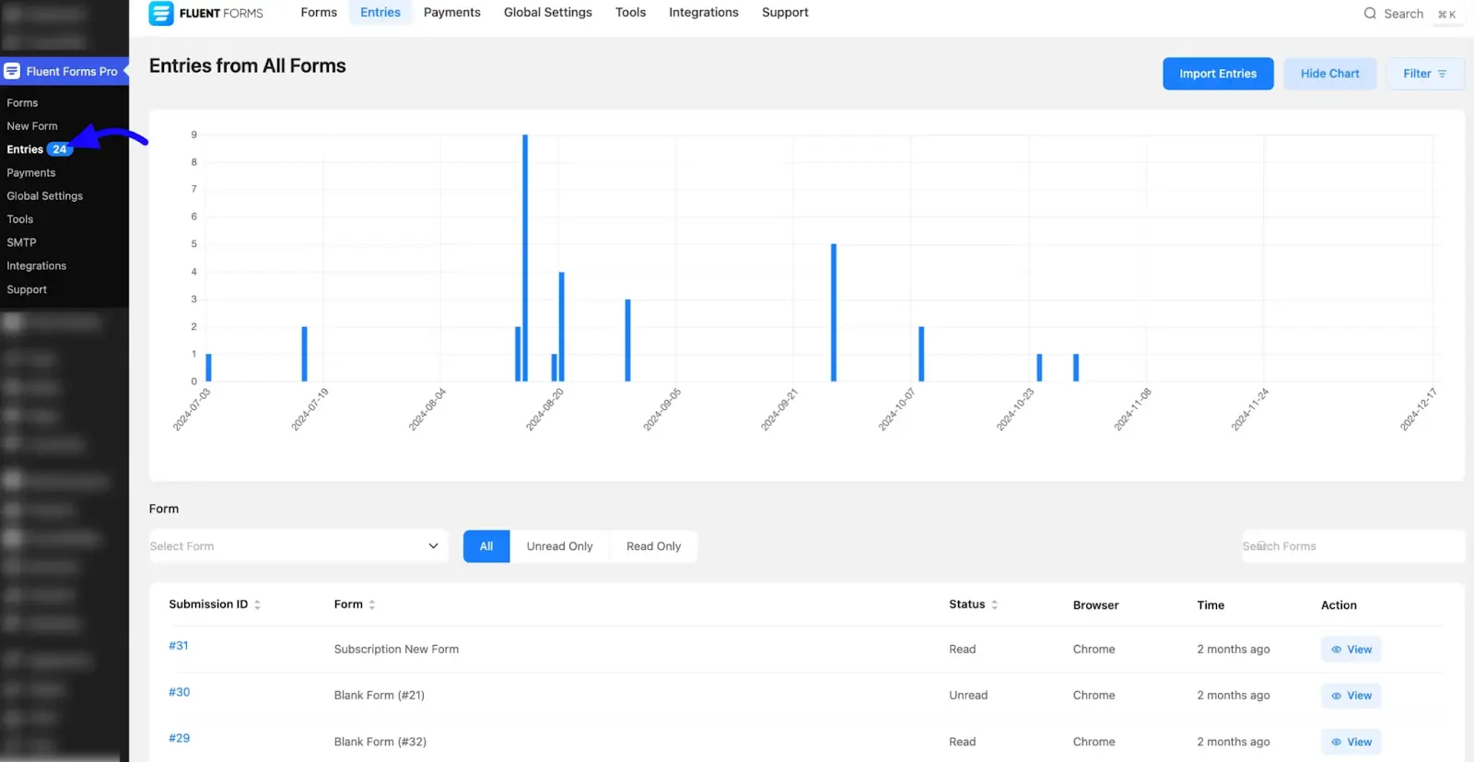View entry #31 details

[1351, 650]
